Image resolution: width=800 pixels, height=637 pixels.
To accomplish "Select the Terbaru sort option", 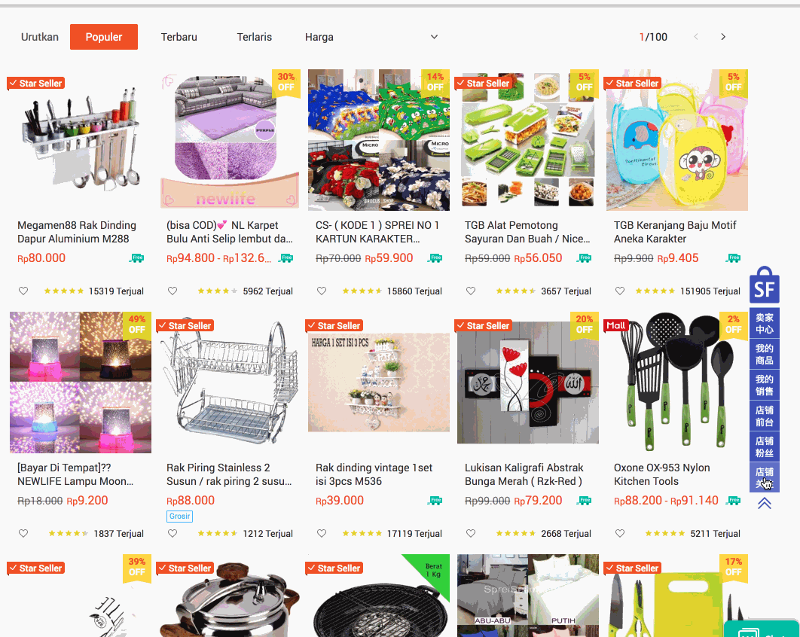I will coord(179,37).
